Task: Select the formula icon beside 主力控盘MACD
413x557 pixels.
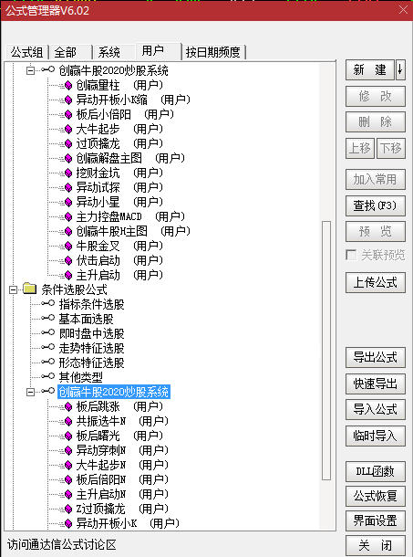Action: (68, 216)
